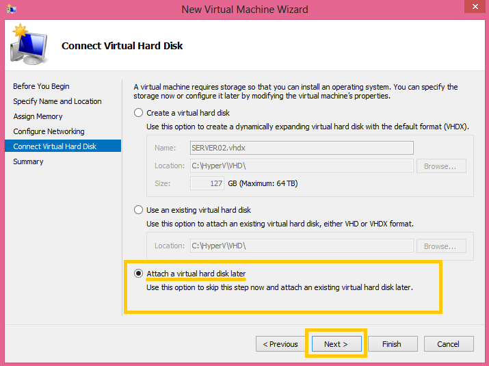Screen dimensions: 489x366
Task: Click Finish to complete wizard
Action: (393, 344)
